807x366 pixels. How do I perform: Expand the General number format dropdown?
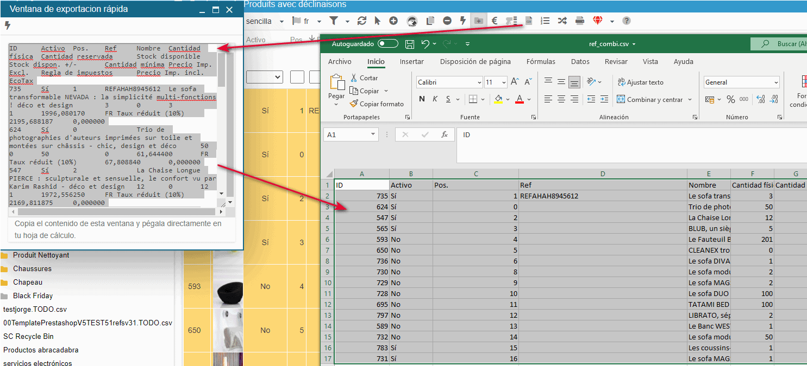(775, 82)
